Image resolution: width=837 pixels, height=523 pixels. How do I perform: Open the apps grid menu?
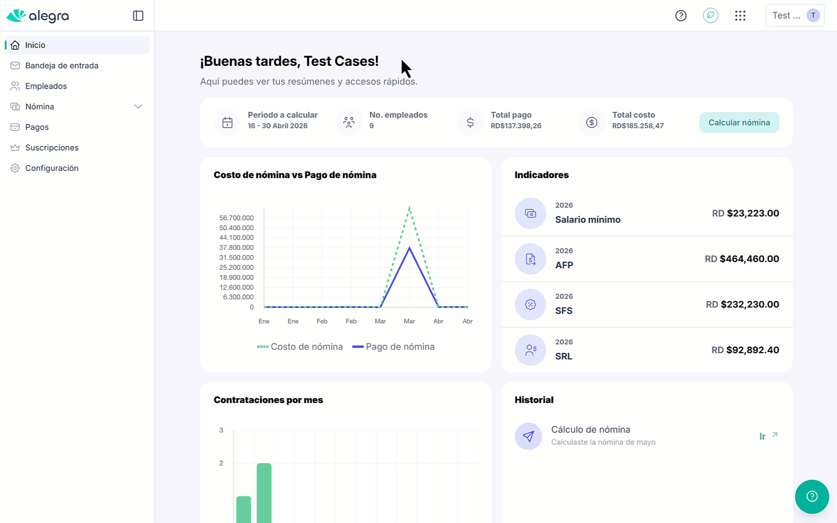click(740, 16)
